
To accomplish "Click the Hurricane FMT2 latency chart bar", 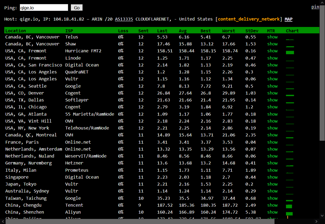I will pyautogui.click(x=290, y=53).
